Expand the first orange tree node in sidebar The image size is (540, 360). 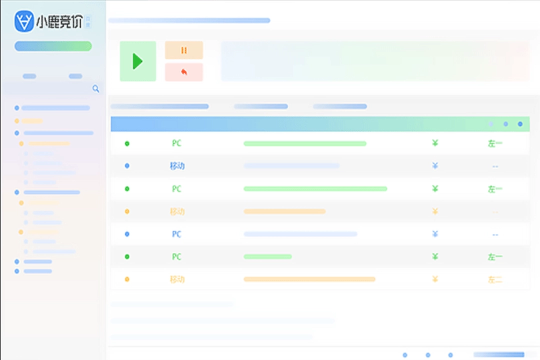point(17,121)
